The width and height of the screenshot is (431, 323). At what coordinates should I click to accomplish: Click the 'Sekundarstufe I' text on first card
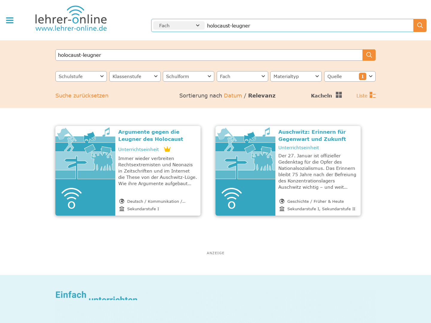[143, 209]
